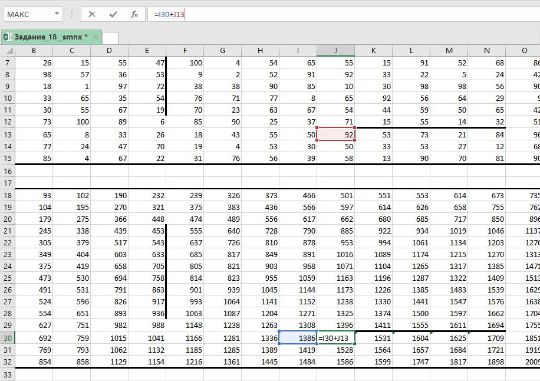The height and width of the screenshot is (381, 540).
Task: Confirm the formula with the checkmark button
Action: coord(113,14)
